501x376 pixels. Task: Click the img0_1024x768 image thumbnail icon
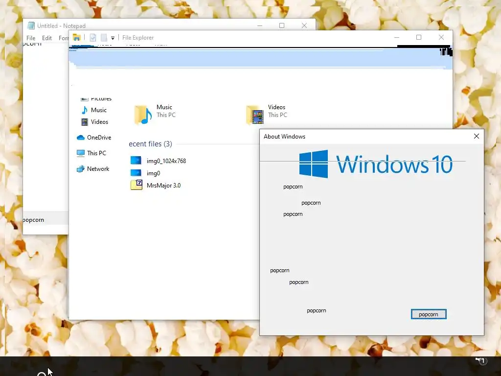136,161
